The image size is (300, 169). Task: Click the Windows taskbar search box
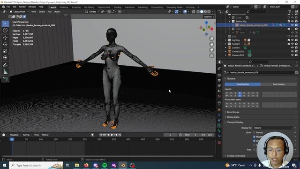pyautogui.click(x=36, y=165)
